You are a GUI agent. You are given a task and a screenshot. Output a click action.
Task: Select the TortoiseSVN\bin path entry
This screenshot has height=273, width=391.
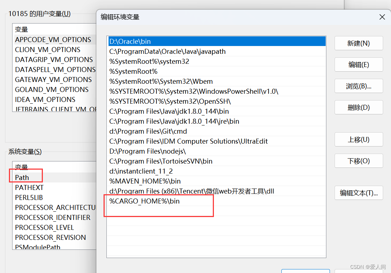217,161
